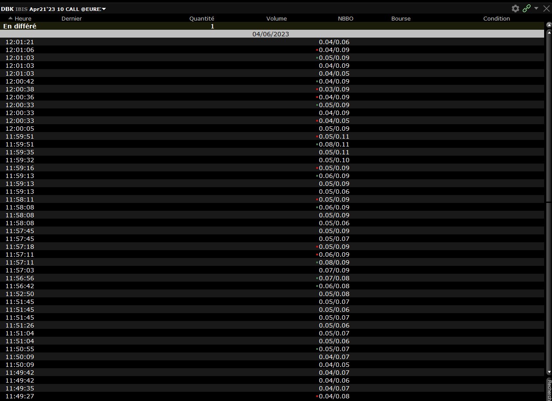Screen dimensions: 552x401
Task: Select the 11:58:11 timestamp
Action: [x=20, y=199]
